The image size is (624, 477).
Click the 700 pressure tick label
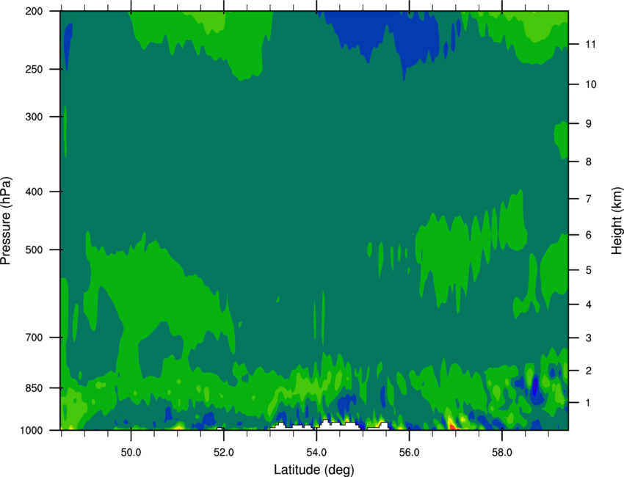coord(34,338)
